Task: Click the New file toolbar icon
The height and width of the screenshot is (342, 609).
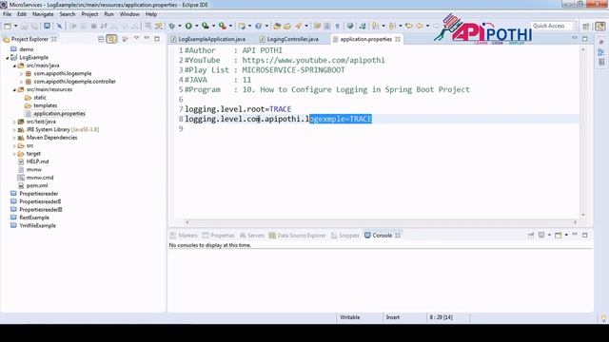Action: (x=8, y=26)
